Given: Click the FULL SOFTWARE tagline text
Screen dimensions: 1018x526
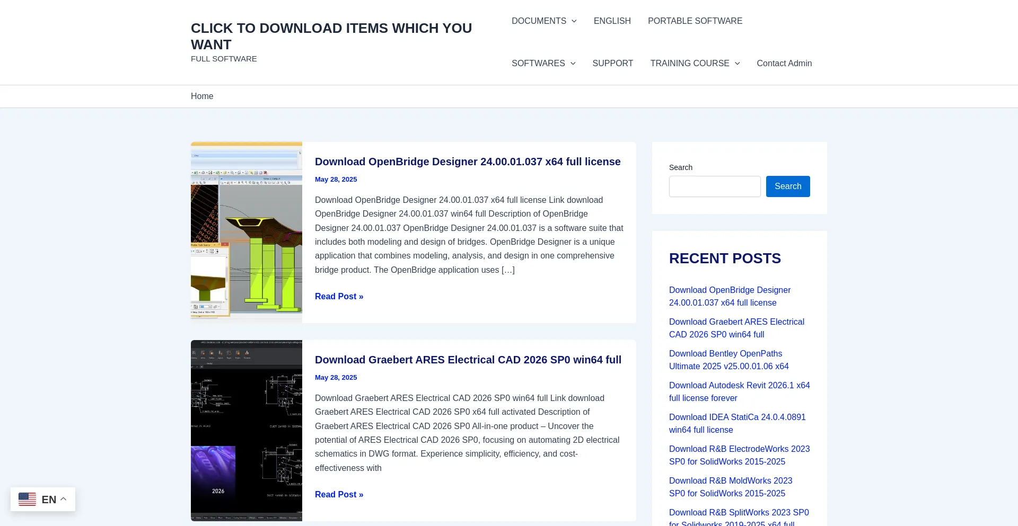Looking at the screenshot, I should [224, 59].
